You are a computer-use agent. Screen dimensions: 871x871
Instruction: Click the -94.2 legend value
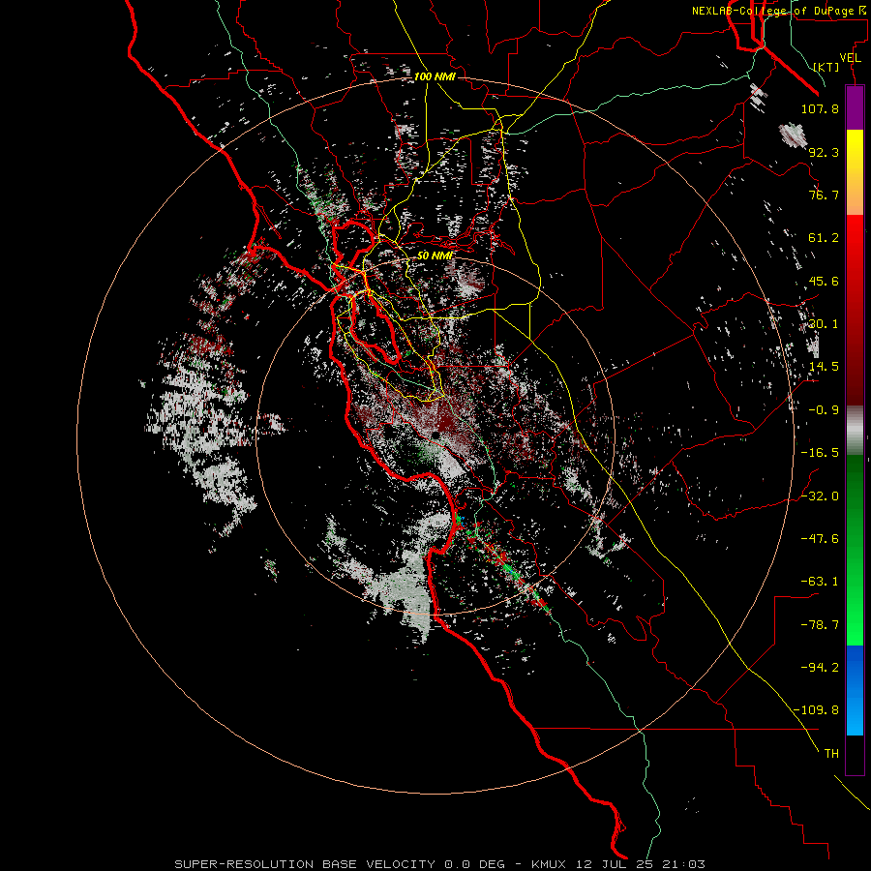pyautogui.click(x=820, y=668)
